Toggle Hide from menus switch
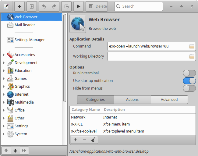This screenshot has width=198, height=156. pyautogui.click(x=189, y=88)
